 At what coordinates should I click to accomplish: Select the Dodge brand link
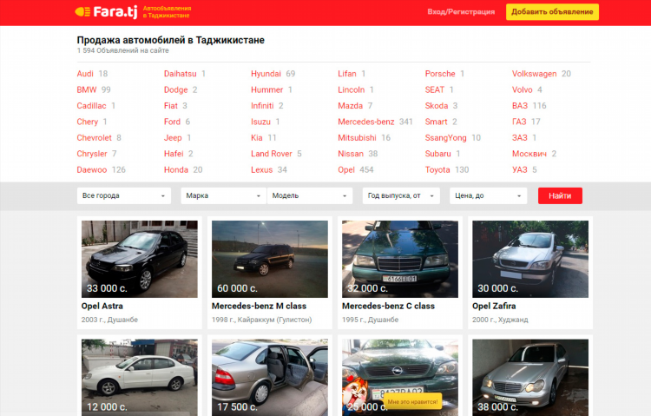click(x=176, y=89)
